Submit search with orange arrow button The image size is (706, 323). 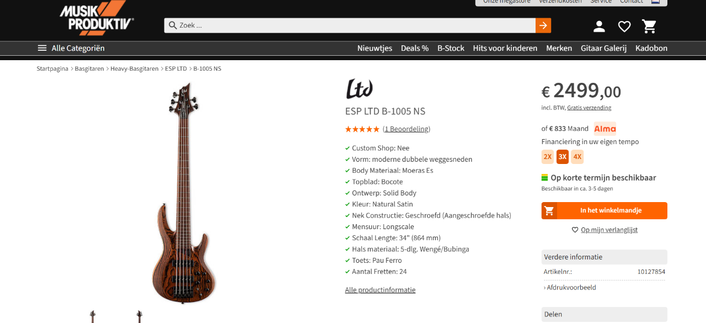pyautogui.click(x=543, y=25)
